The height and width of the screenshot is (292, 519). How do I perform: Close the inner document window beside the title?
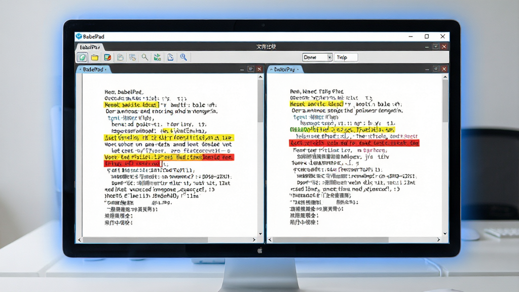444,47
